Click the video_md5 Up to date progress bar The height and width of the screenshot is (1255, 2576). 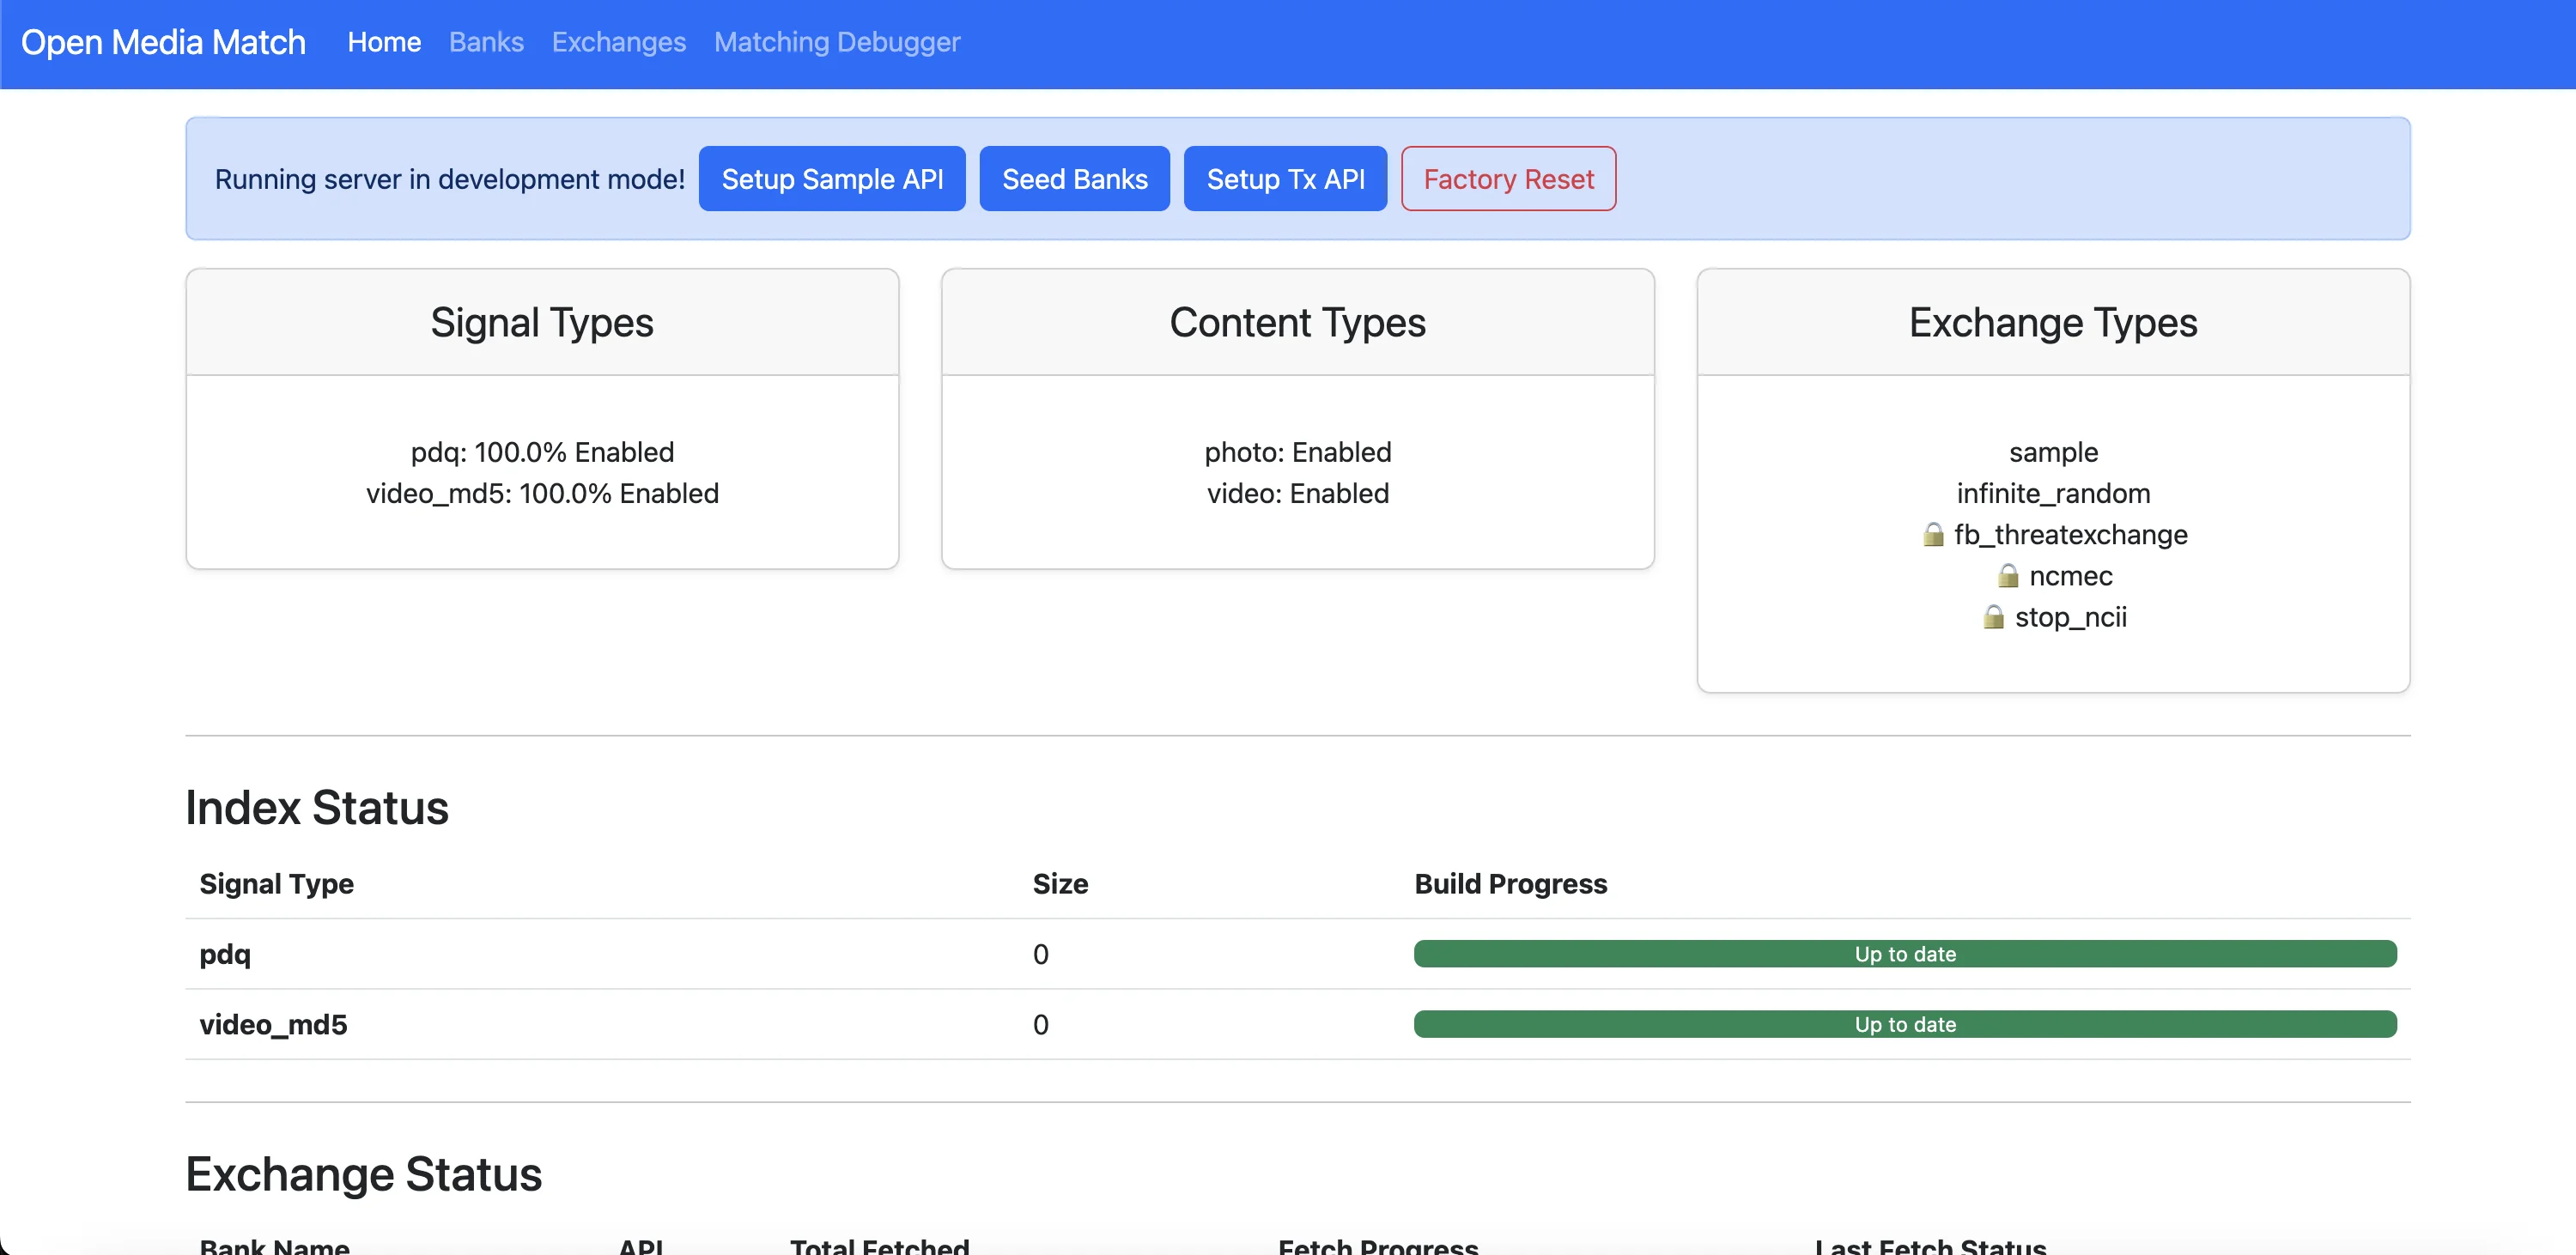pyautogui.click(x=1905, y=1024)
